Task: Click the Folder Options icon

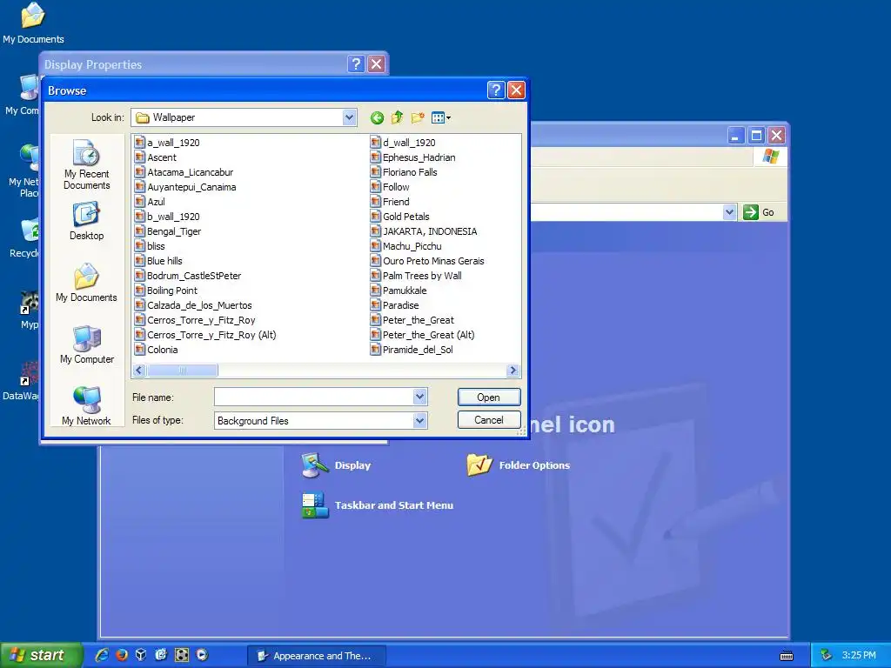Action: (x=479, y=464)
